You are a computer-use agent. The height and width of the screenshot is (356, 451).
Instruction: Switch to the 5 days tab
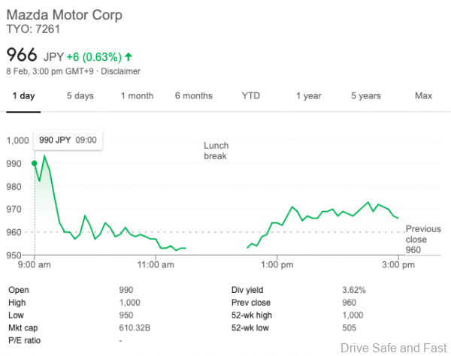click(x=80, y=96)
